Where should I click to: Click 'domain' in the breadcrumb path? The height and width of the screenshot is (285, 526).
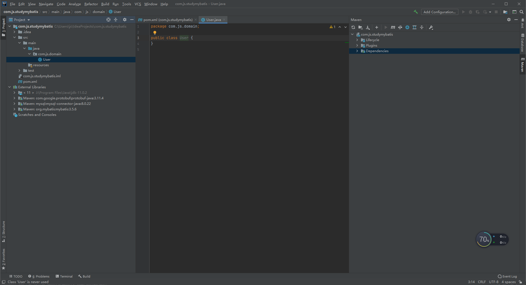99,12
